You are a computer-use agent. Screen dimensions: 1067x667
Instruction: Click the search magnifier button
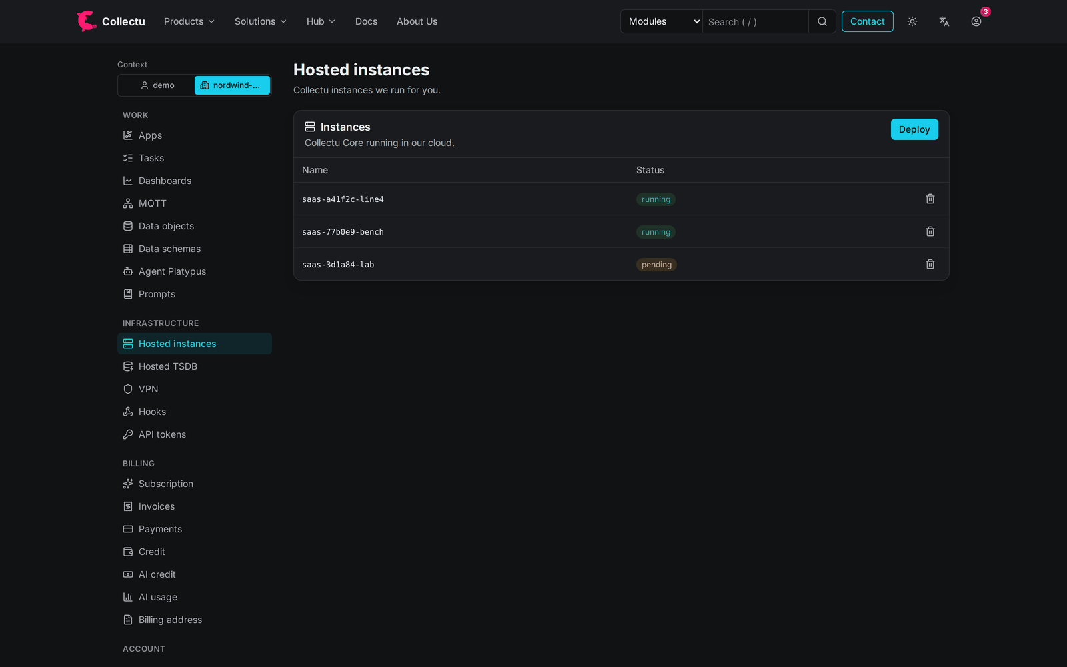tap(822, 21)
